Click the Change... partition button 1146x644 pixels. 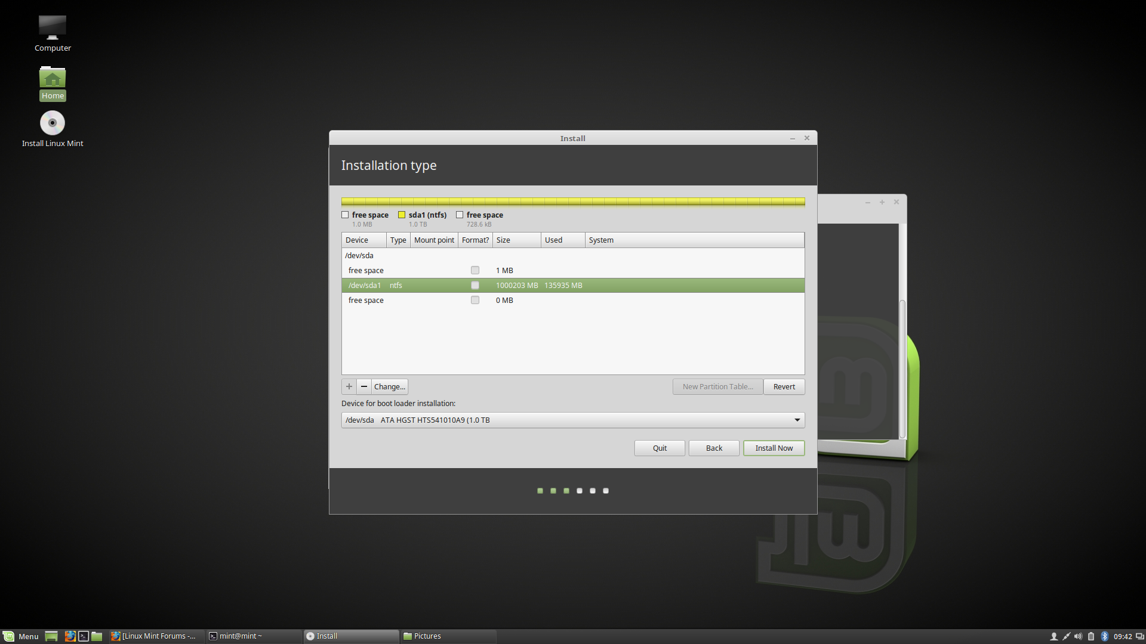click(390, 386)
